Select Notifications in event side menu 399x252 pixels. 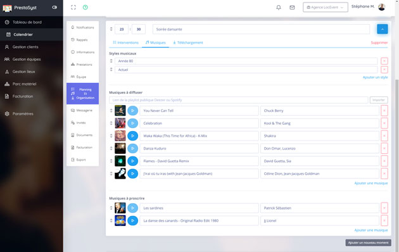click(x=83, y=27)
